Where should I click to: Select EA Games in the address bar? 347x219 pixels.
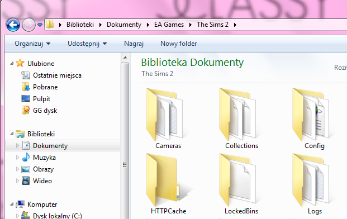(169, 25)
